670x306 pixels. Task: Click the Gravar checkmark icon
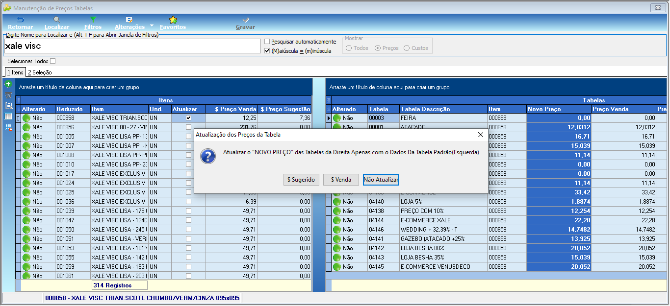click(245, 20)
